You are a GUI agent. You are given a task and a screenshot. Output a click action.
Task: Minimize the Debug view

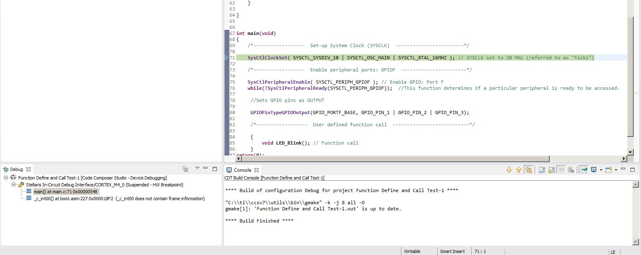pyautogui.click(x=205, y=168)
